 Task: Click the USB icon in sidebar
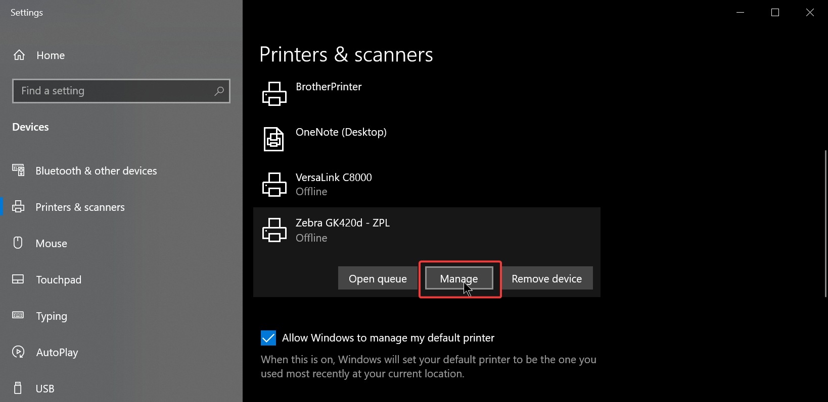coord(18,388)
